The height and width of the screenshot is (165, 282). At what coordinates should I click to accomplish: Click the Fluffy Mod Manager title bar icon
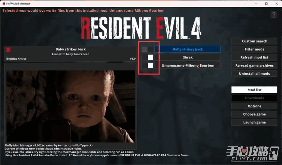3,4
